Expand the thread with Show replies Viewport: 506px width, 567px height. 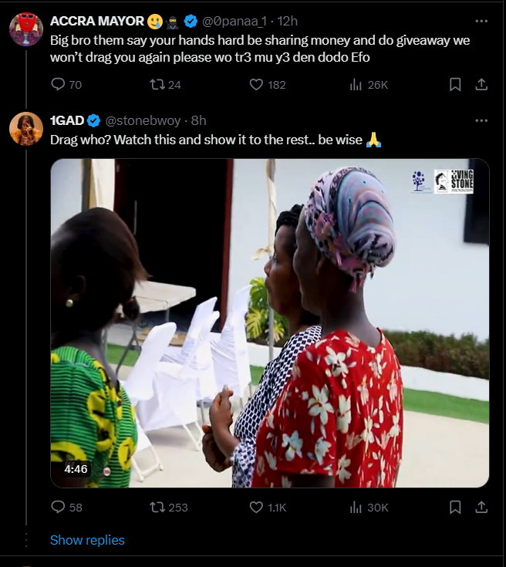87,540
